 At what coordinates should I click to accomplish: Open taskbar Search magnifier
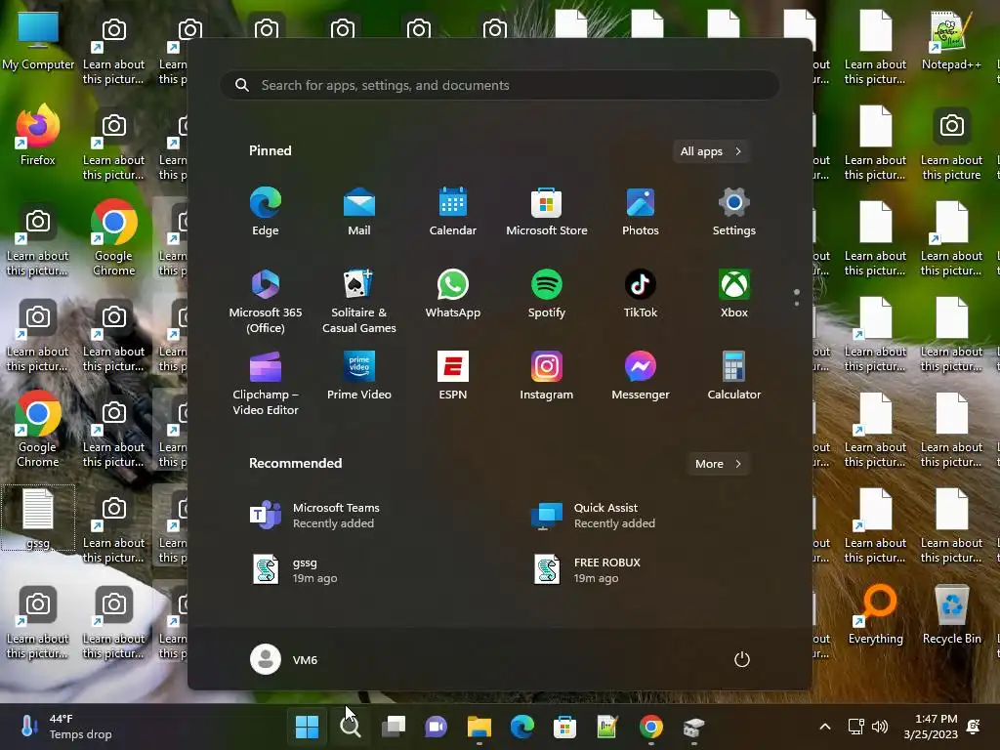pos(350,727)
